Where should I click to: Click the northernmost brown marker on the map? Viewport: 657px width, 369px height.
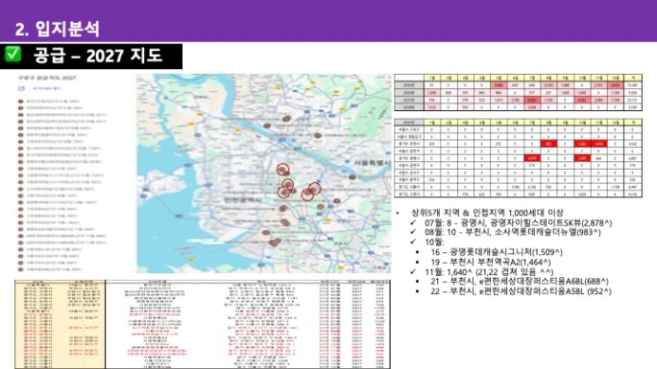click(286, 119)
